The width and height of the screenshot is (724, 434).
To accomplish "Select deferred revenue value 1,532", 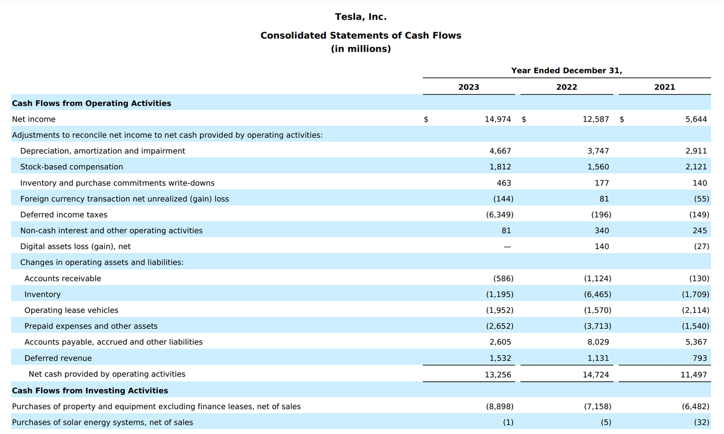I will [x=500, y=358].
